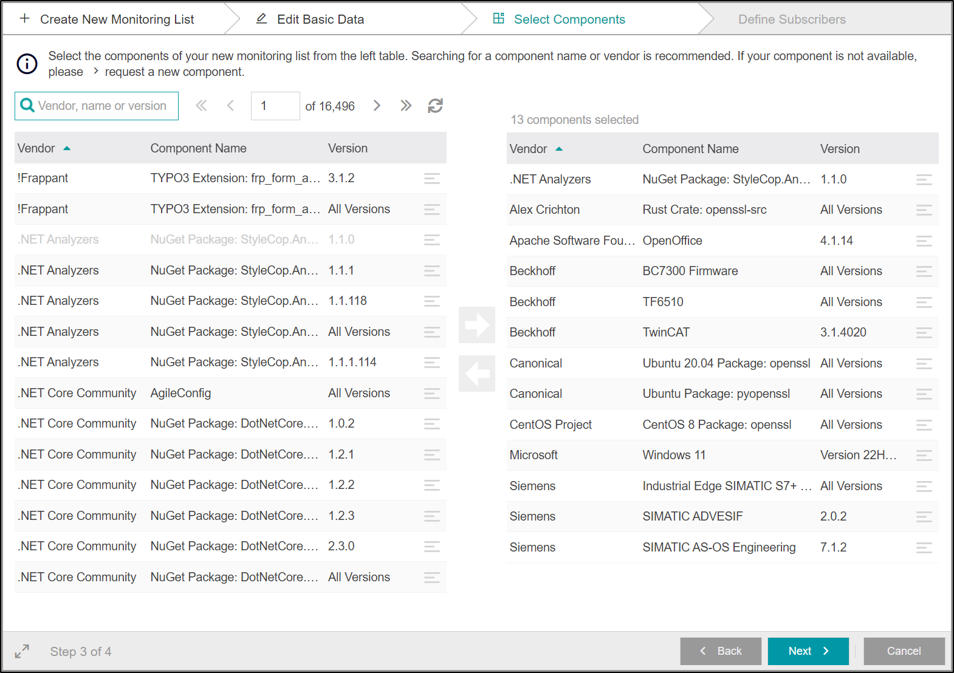Focus the vendor, name or version search field
The height and width of the screenshot is (673, 954).
coord(97,106)
